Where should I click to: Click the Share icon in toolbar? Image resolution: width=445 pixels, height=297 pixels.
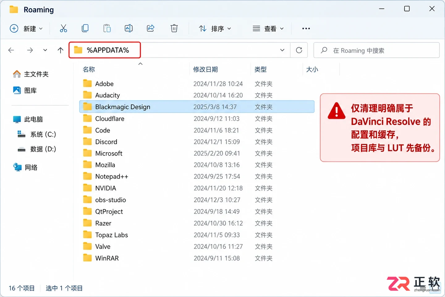150,28
